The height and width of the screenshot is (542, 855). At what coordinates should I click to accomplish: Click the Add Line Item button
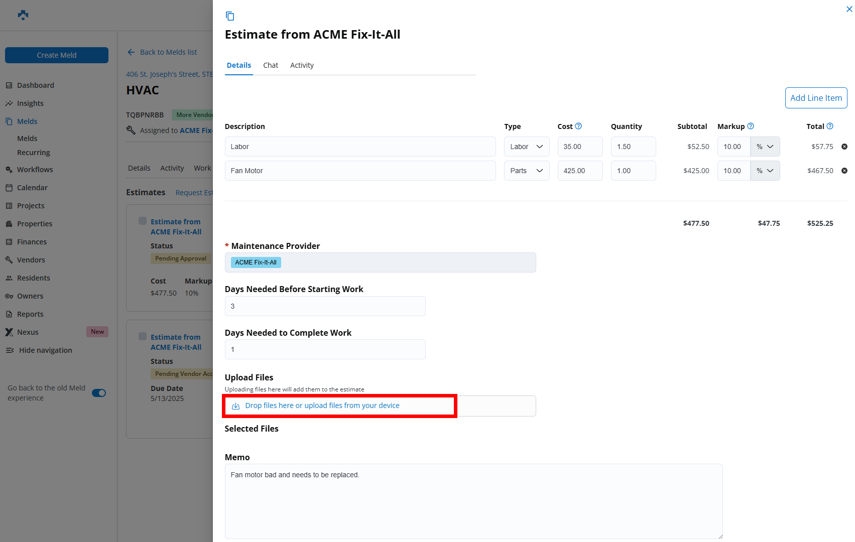pos(816,98)
